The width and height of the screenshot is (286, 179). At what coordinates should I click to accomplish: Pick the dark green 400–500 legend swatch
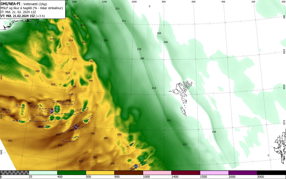coord(71,173)
